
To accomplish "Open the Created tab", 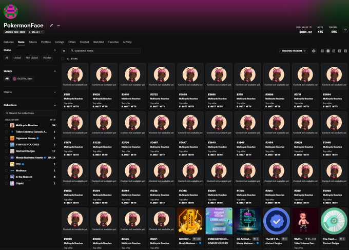I will (84, 42).
